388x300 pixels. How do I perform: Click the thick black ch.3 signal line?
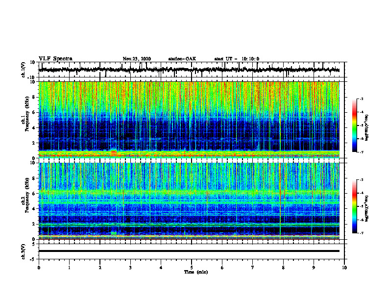pos(189,251)
